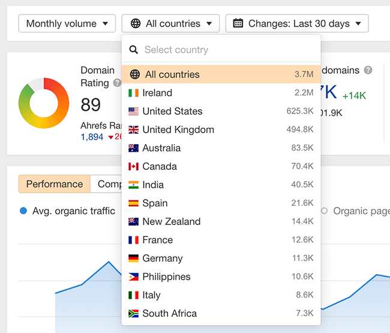Select All countries option in list
The height and width of the screenshot is (333, 390).
221,74
